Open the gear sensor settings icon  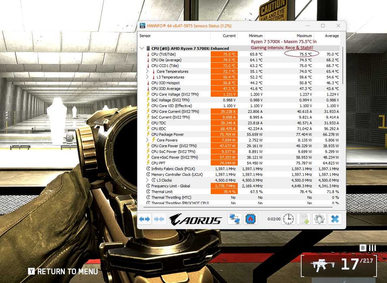(x=319, y=219)
